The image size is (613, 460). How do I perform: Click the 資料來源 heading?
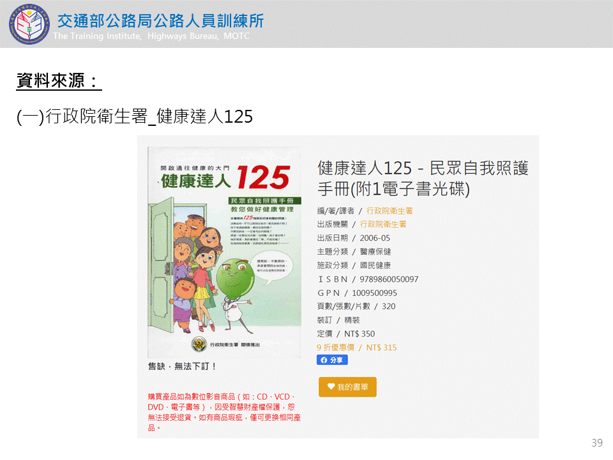tap(59, 81)
